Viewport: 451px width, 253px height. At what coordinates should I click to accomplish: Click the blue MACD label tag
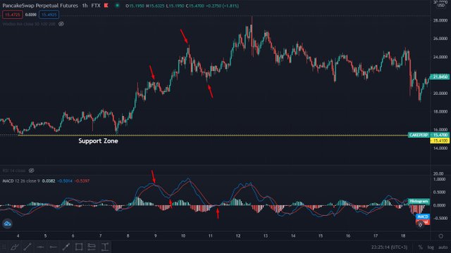point(423,216)
